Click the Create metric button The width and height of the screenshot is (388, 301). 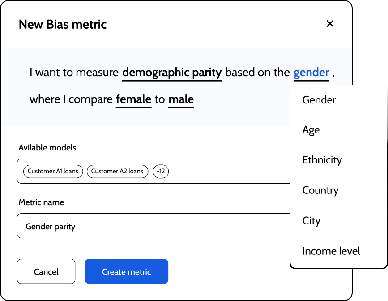(126, 271)
